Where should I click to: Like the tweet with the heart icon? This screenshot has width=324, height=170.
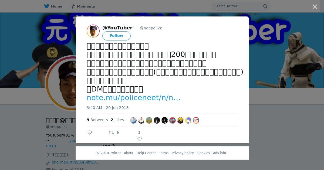(140, 139)
